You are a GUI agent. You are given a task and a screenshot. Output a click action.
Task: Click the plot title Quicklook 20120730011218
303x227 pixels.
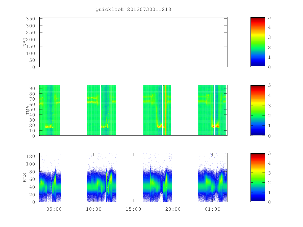pyautogui.click(x=133, y=9)
